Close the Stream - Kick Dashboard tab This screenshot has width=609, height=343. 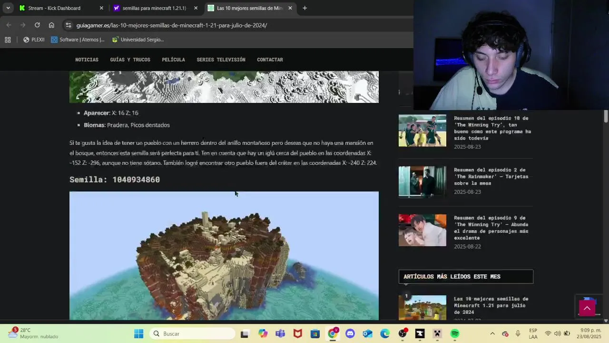(101, 8)
